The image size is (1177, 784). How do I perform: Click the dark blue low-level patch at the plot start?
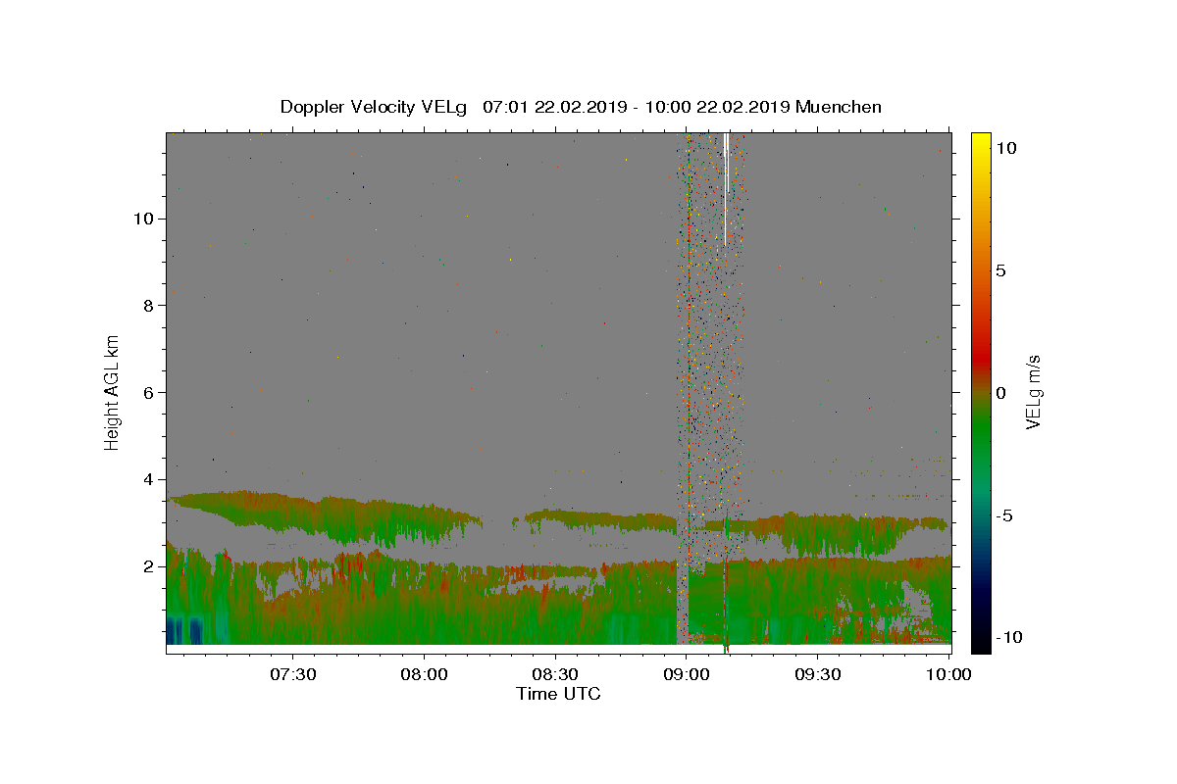[x=184, y=629]
